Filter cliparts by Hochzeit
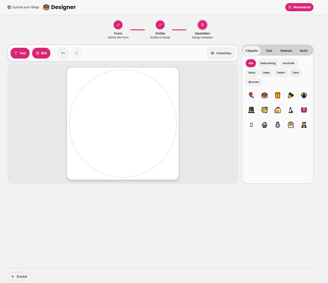Image resolution: width=328 pixels, height=283 pixels. coord(288,63)
